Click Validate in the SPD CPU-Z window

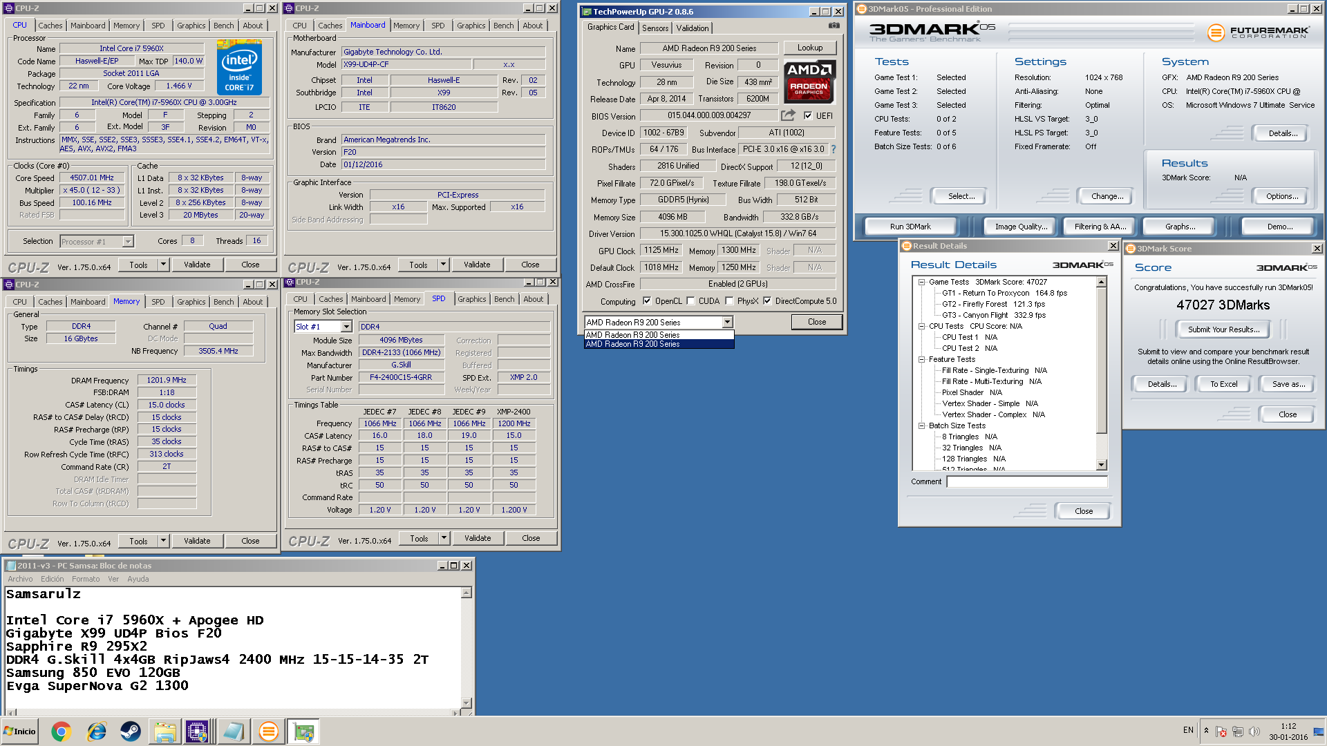tap(478, 538)
